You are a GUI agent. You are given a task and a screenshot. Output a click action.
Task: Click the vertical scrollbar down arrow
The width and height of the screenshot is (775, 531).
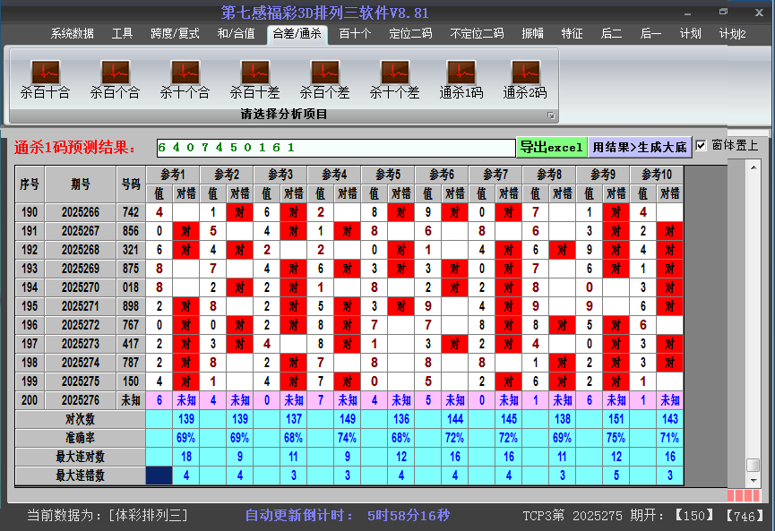(x=753, y=479)
